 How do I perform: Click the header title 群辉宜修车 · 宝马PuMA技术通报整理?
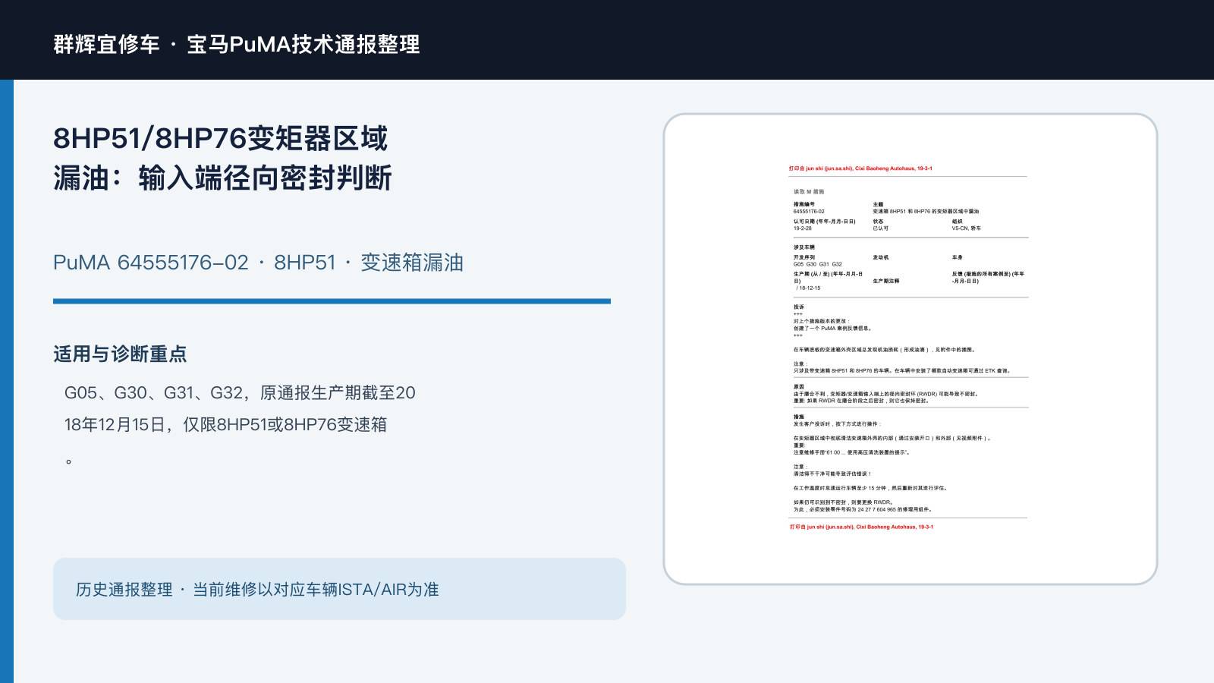[x=236, y=44]
